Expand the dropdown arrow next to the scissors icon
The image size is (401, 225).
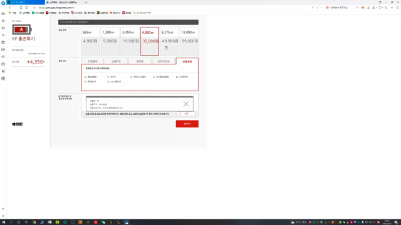pyautogui.click(x=377, y=7)
